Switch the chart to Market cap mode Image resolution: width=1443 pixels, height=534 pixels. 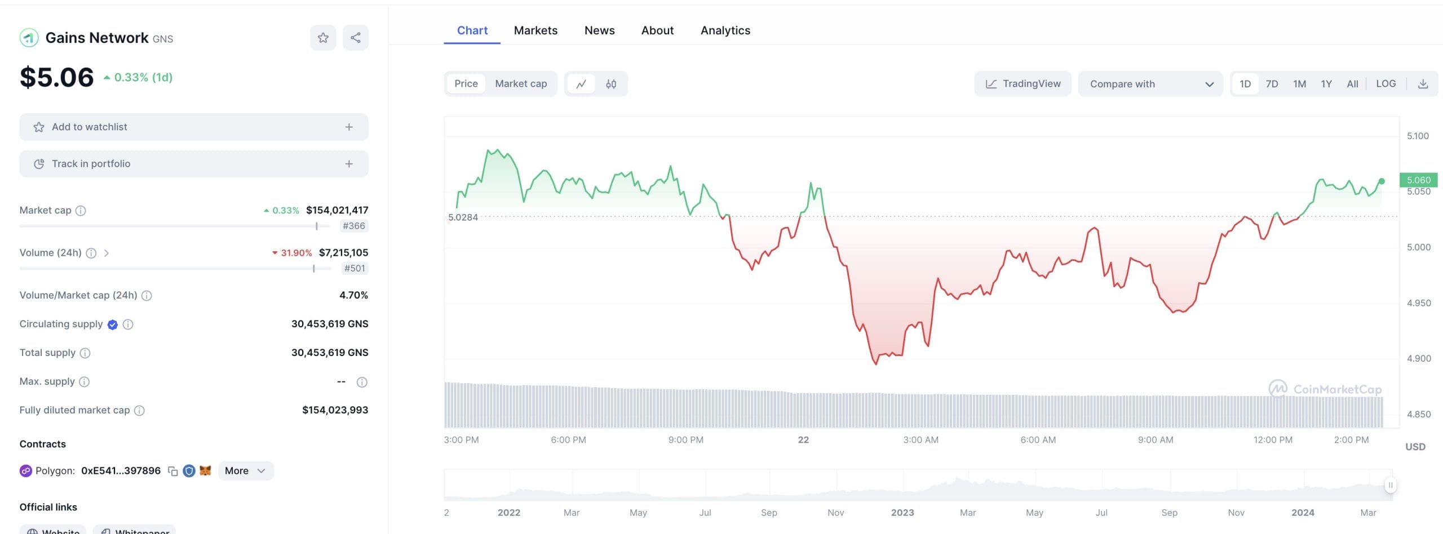(x=521, y=83)
